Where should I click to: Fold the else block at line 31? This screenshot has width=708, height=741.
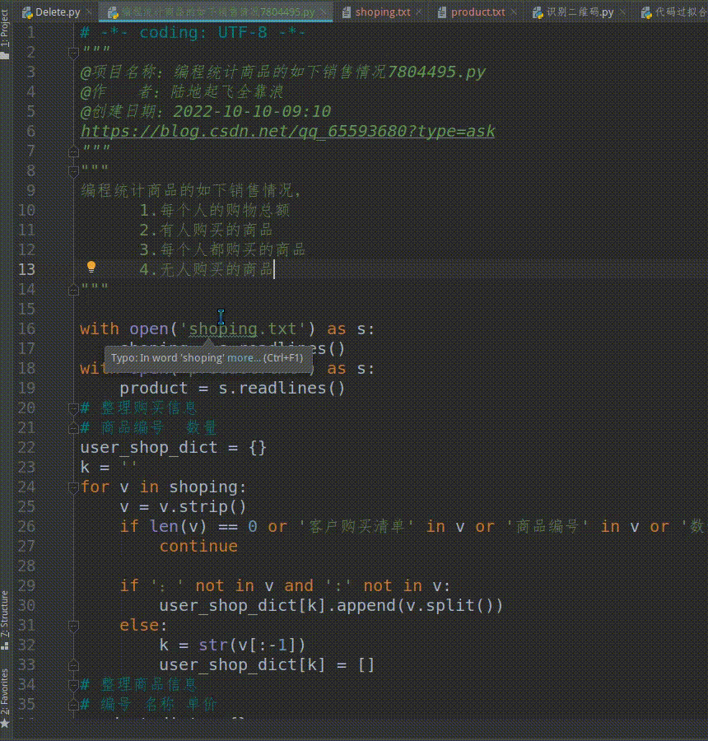coord(73,626)
